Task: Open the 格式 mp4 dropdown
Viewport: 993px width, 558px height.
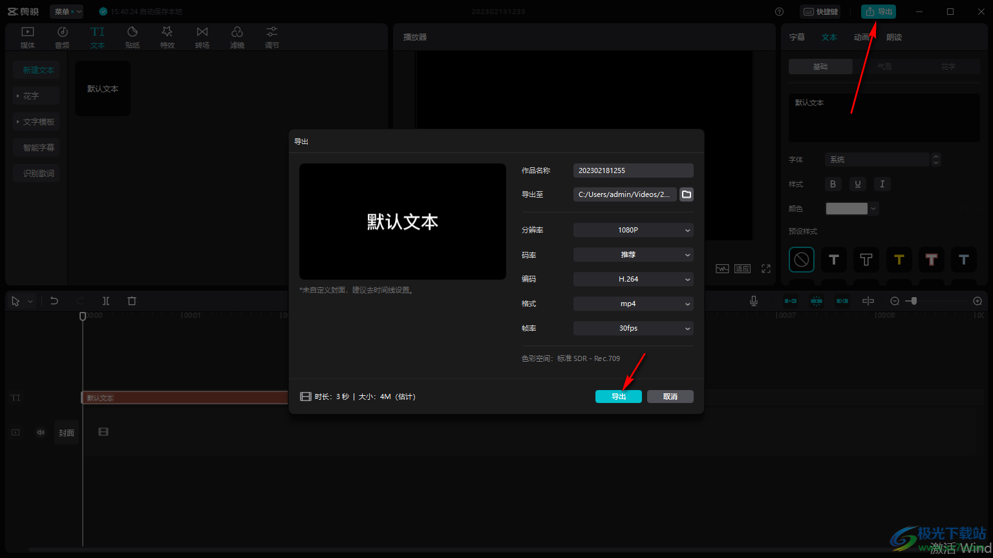Action: (x=634, y=304)
